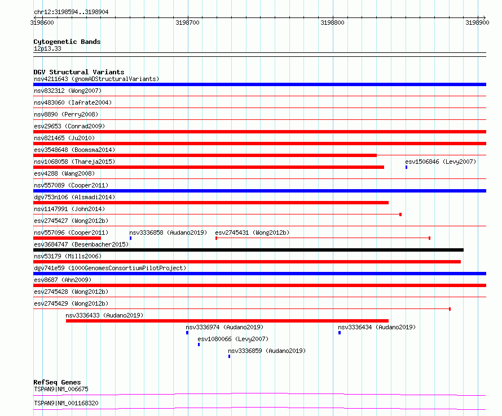The width and height of the screenshot is (502, 416).
Task: Click red bar under nsv3336433 Audano2019
Action: [227, 321]
